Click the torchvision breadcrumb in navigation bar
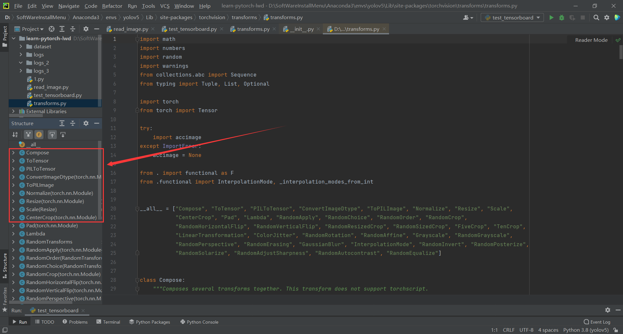 point(212,17)
